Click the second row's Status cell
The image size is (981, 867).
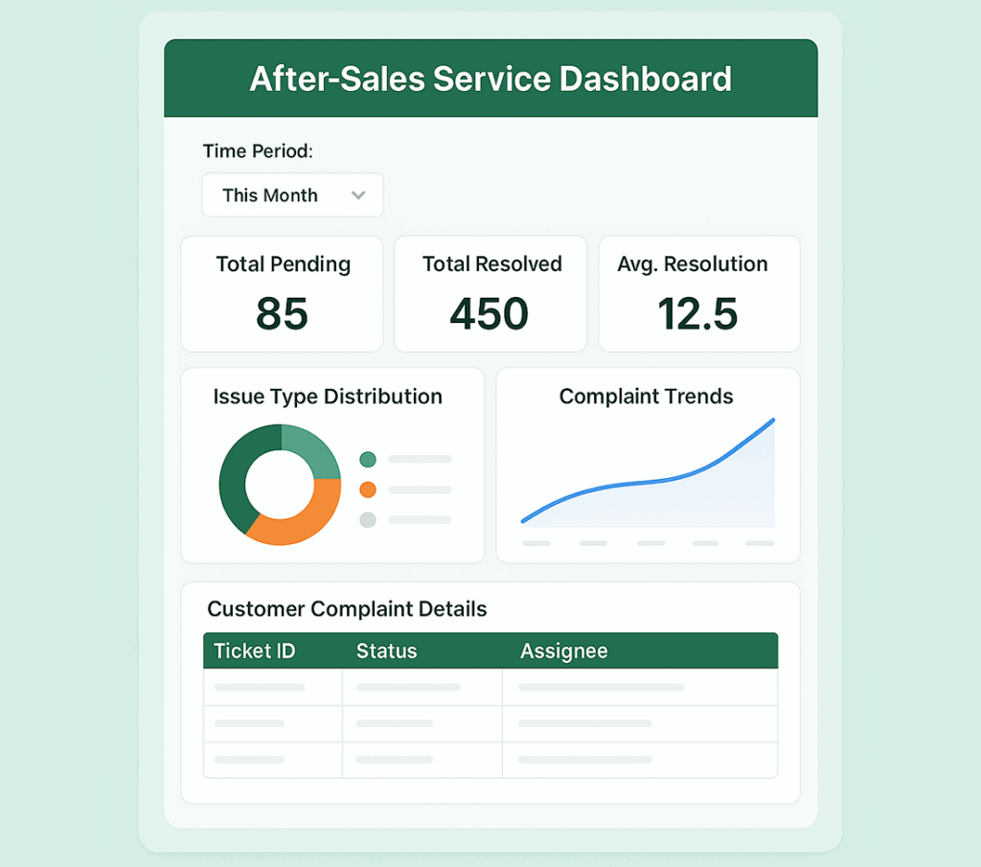tap(422, 723)
